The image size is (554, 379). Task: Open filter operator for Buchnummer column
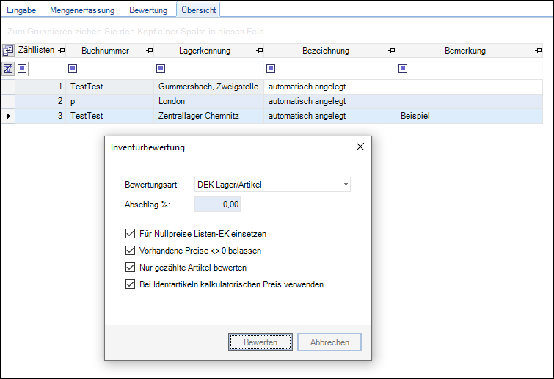(x=73, y=68)
